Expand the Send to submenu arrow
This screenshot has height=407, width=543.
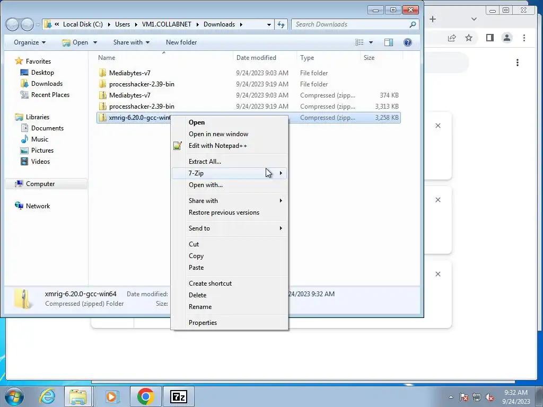tap(281, 228)
